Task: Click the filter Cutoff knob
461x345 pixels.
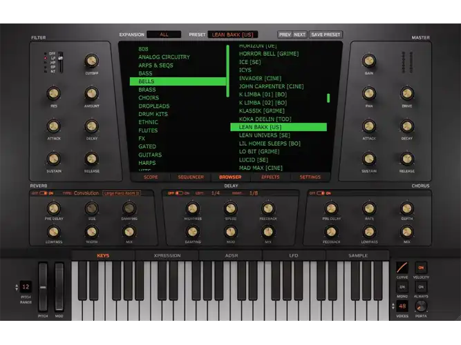Action: 91,61
